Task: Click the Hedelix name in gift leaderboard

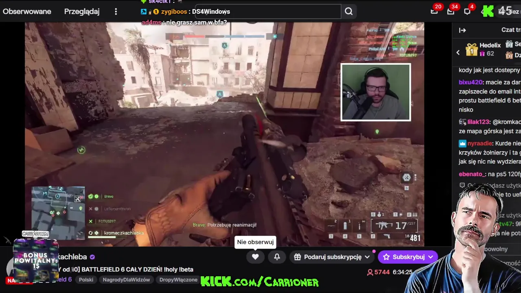Action: (490, 45)
